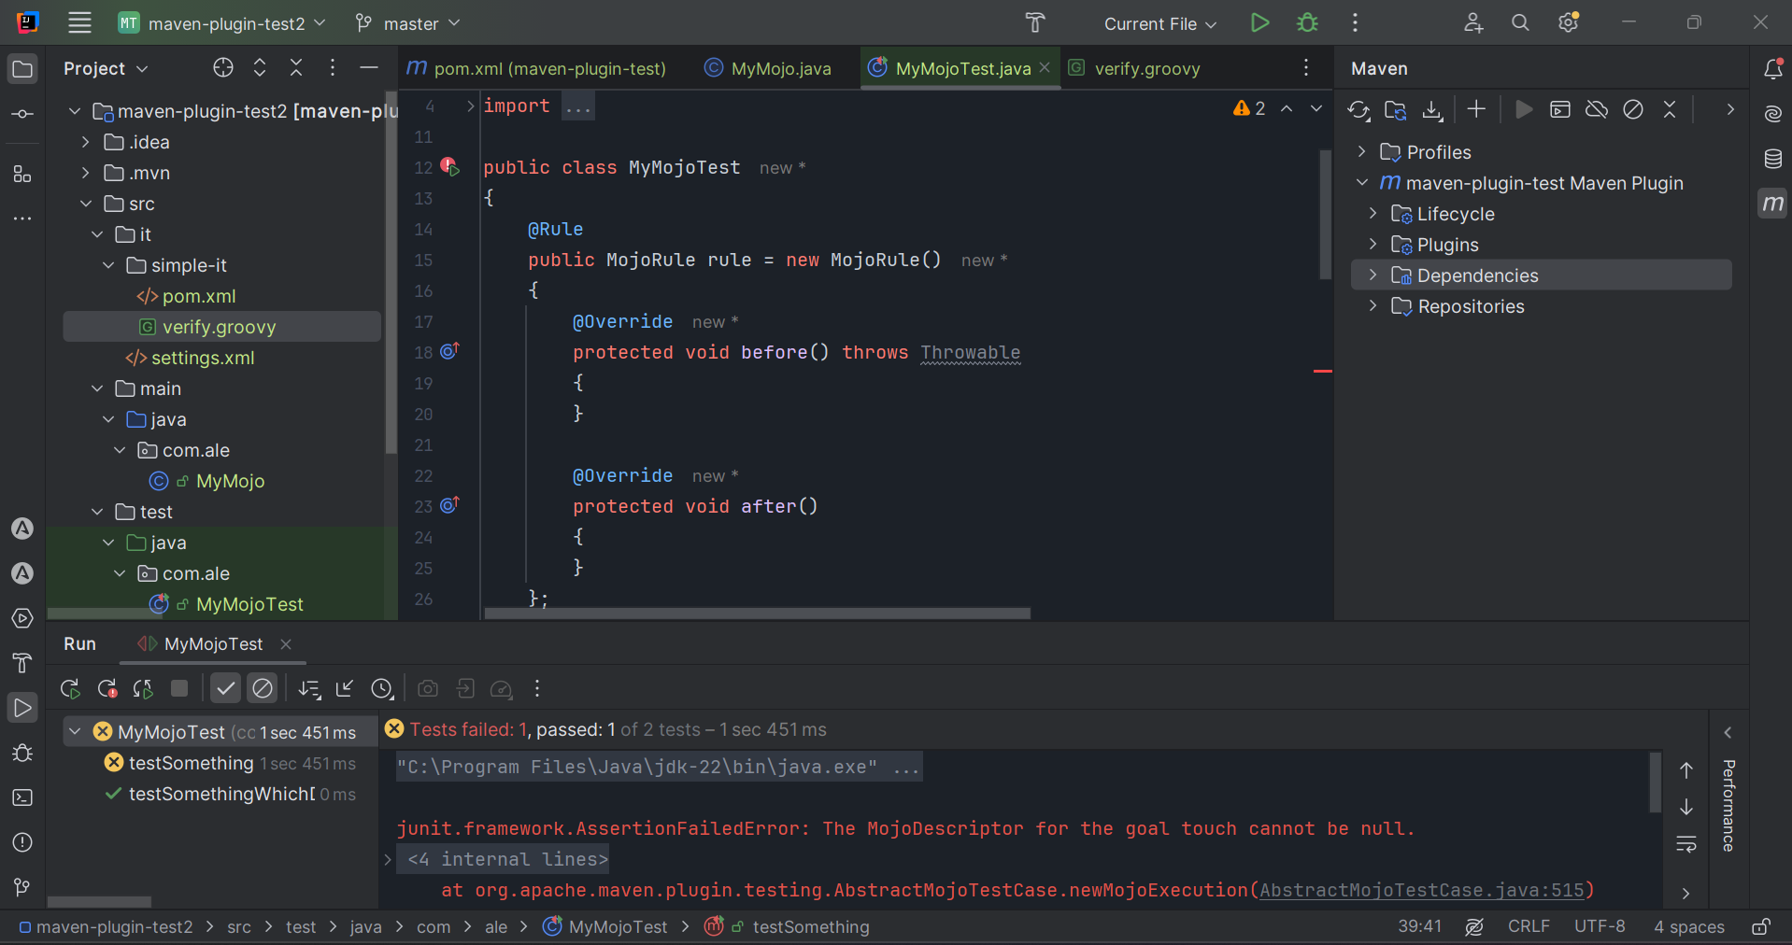This screenshot has width=1792, height=945.
Task: Open settings.xml in Project tree
Action: pos(203,358)
